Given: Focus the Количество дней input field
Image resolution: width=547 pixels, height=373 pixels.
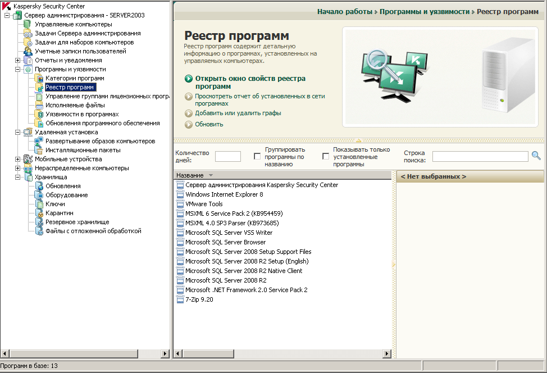Looking at the screenshot, I should pyautogui.click(x=228, y=157).
